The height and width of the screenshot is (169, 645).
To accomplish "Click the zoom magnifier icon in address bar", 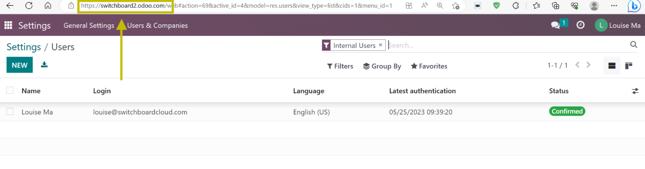I will [x=440, y=6].
